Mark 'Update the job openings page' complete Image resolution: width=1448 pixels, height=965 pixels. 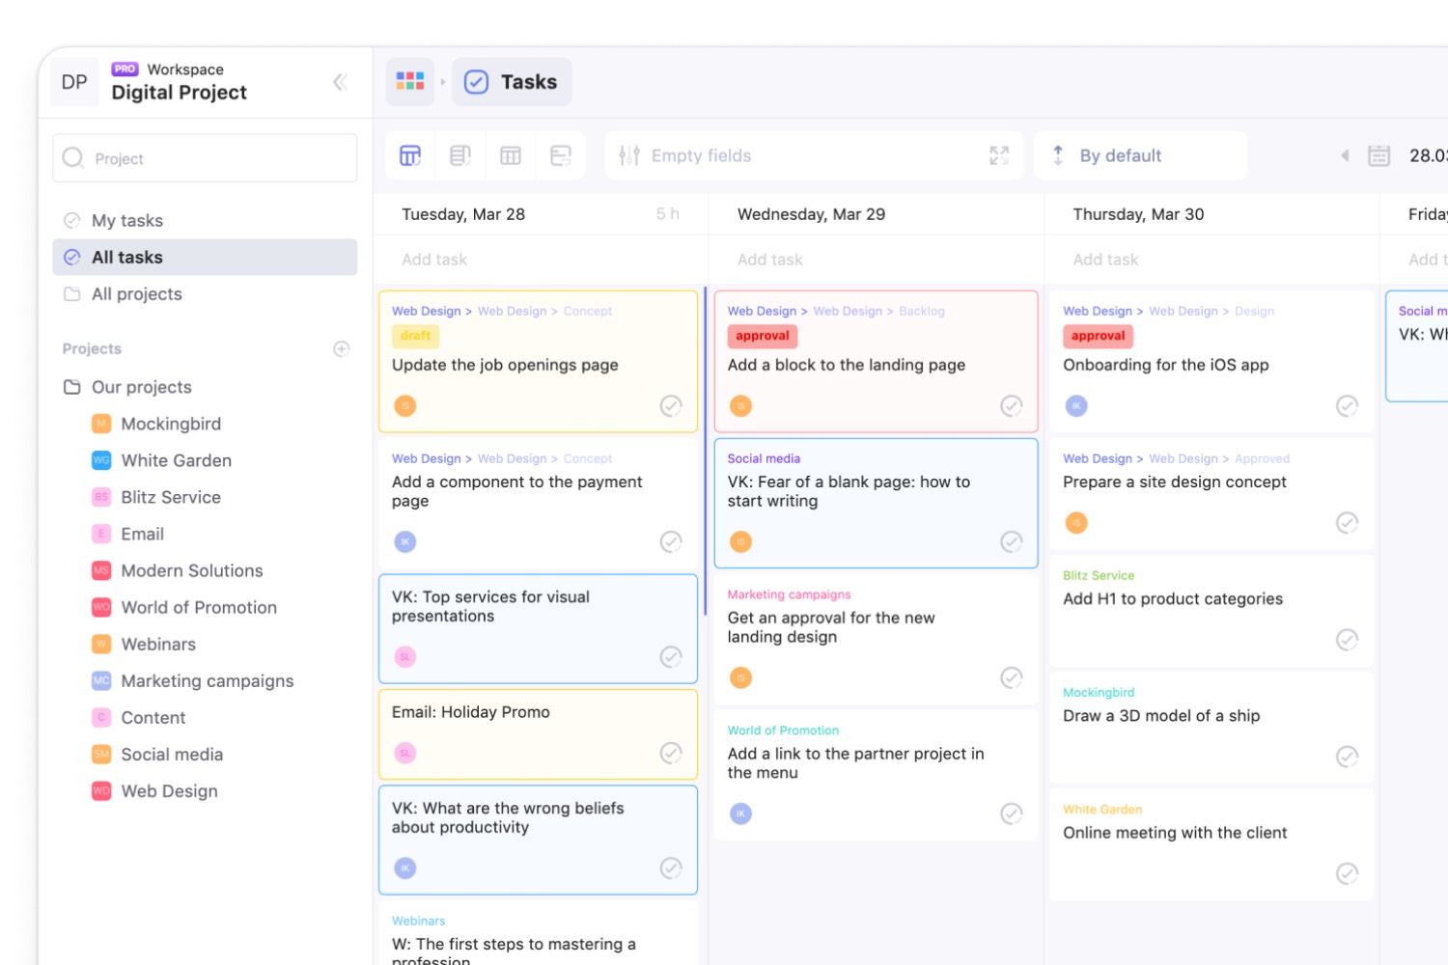(671, 406)
